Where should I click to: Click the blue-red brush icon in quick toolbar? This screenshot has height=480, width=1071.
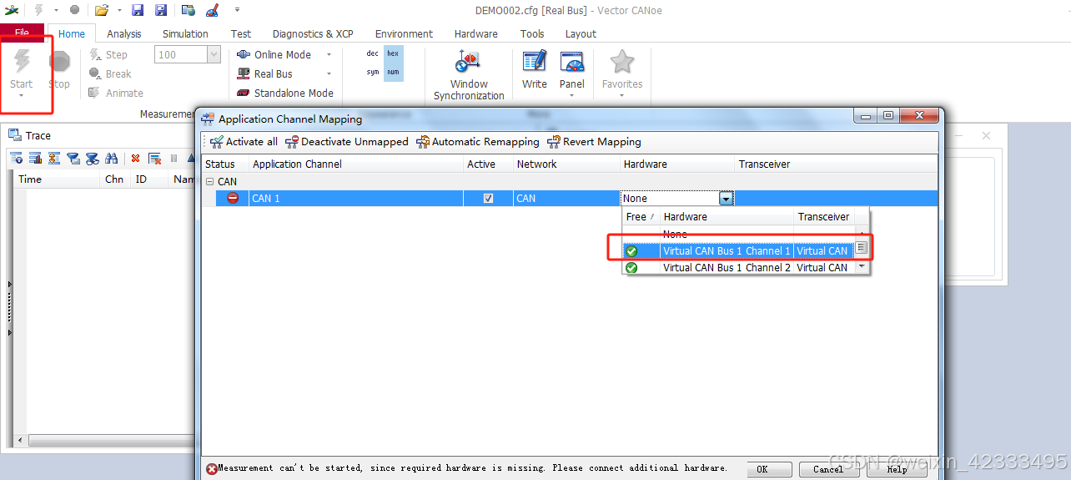click(212, 10)
